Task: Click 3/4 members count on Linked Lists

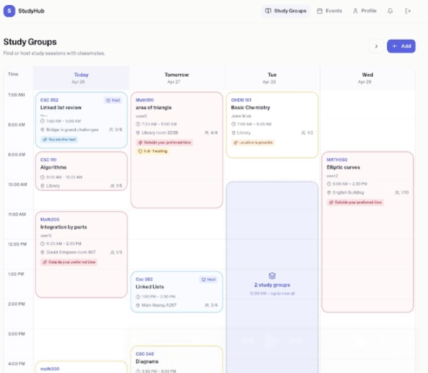Action: tap(211, 305)
